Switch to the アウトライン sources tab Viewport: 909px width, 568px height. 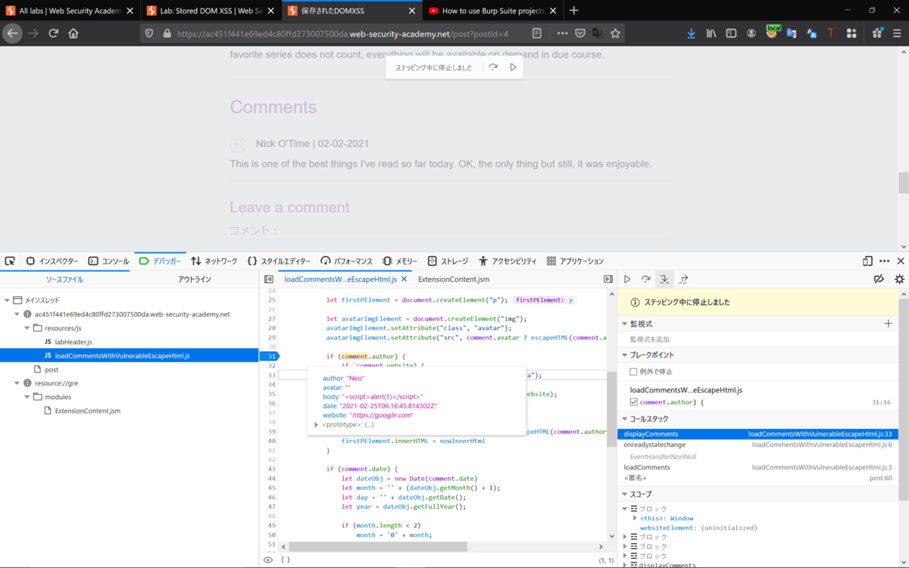point(195,279)
